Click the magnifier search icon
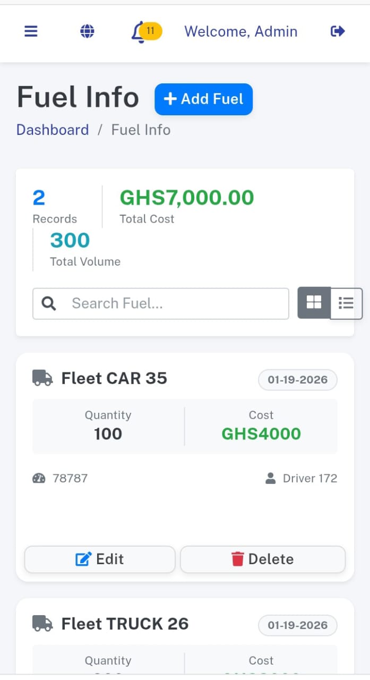Image resolution: width=370 pixels, height=680 pixels. pos(49,303)
